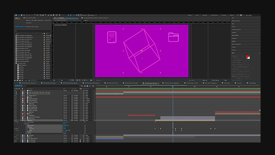
Task: Click the current time indicator playhead
Action: (x=173, y=87)
